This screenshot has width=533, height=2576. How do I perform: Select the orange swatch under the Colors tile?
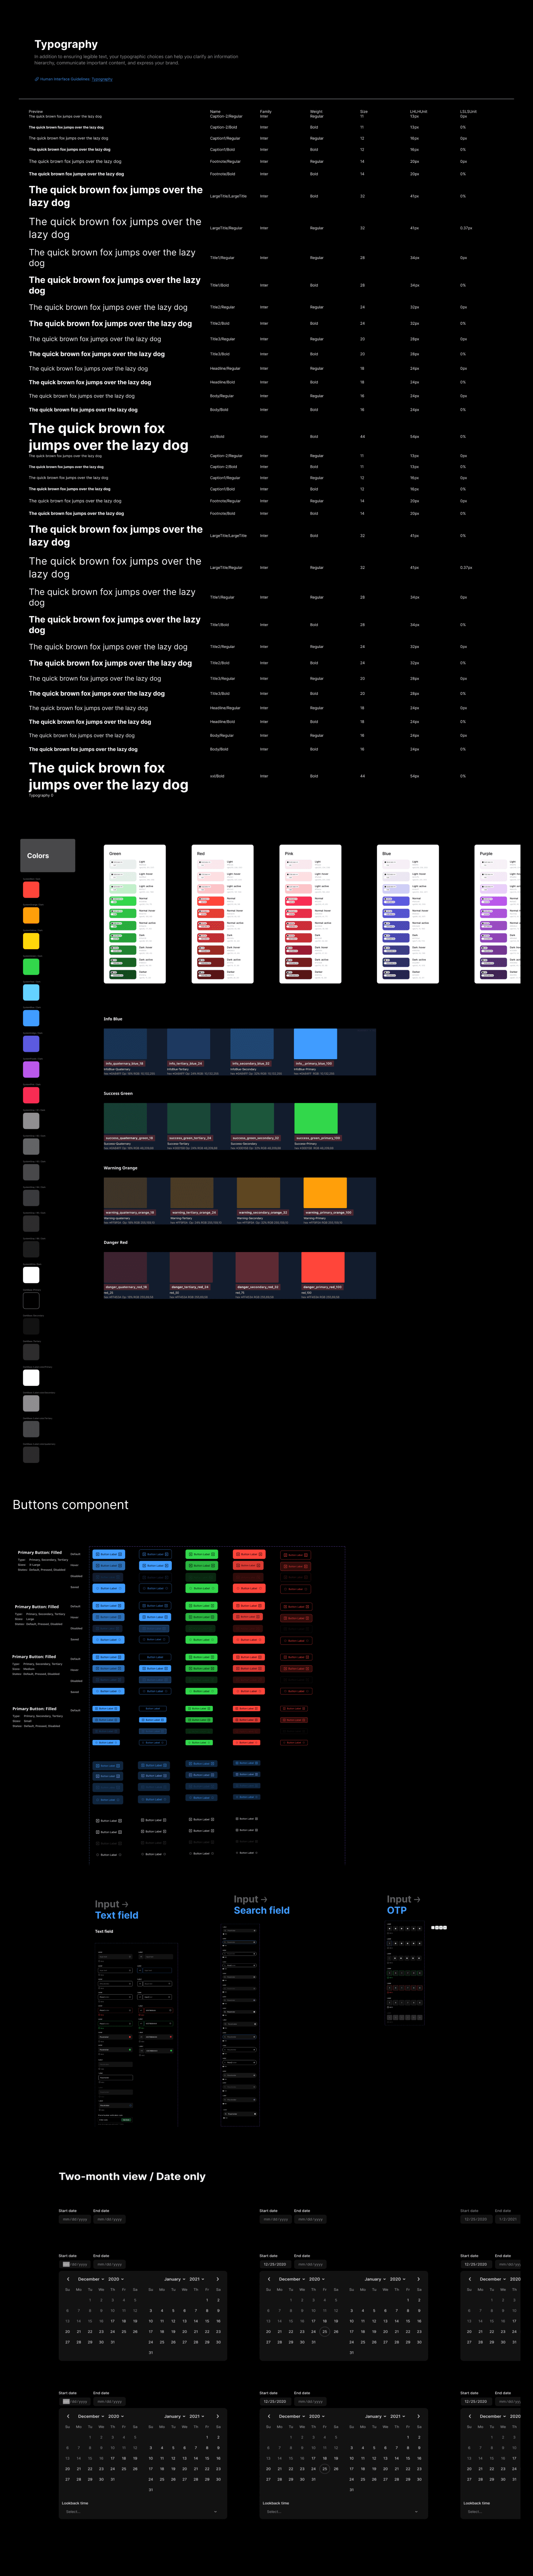(x=31, y=915)
